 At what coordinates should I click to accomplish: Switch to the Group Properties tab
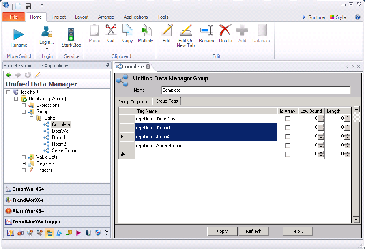(134, 102)
